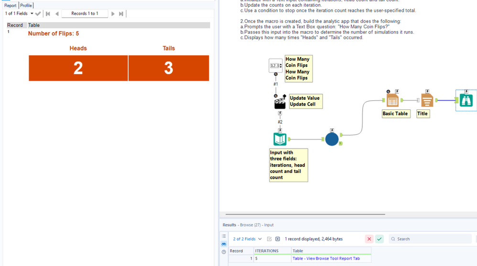Click the Basic Table annotation label
Screen dimensions: 477x266
(x=396, y=114)
